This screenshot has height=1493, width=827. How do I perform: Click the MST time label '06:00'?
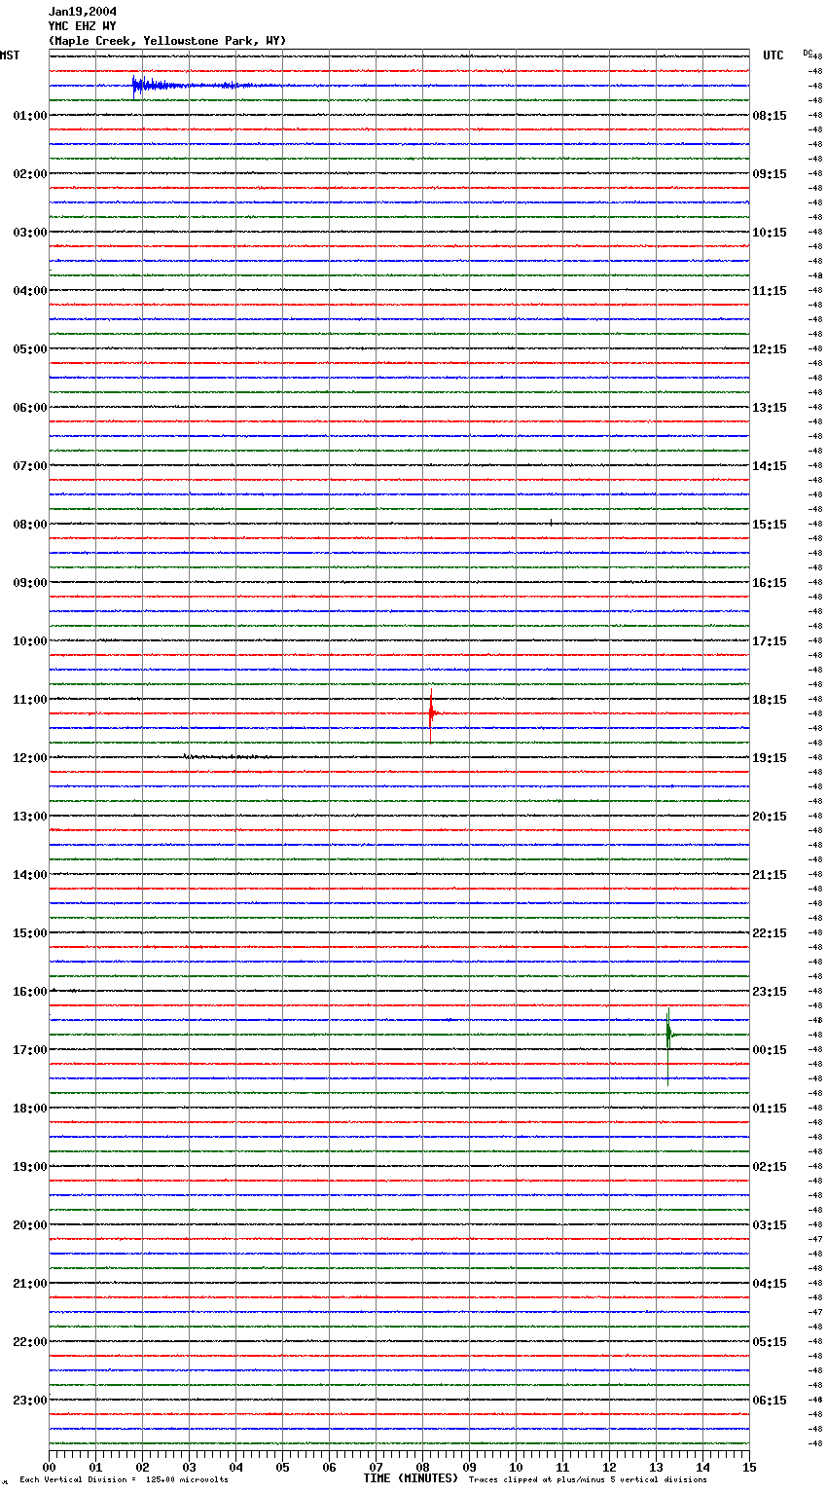point(29,408)
